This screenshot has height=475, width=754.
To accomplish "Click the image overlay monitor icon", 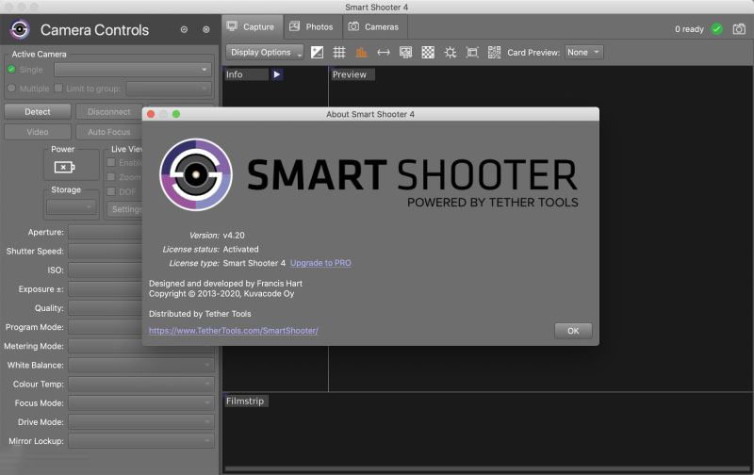I will (405, 53).
